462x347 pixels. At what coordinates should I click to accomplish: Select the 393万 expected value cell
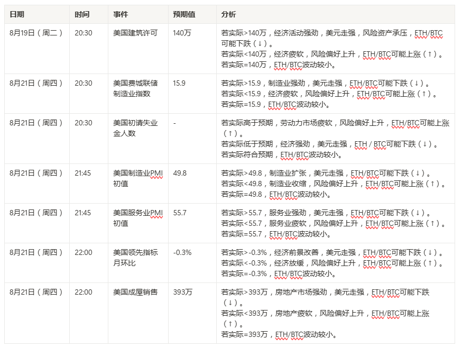tap(182, 292)
